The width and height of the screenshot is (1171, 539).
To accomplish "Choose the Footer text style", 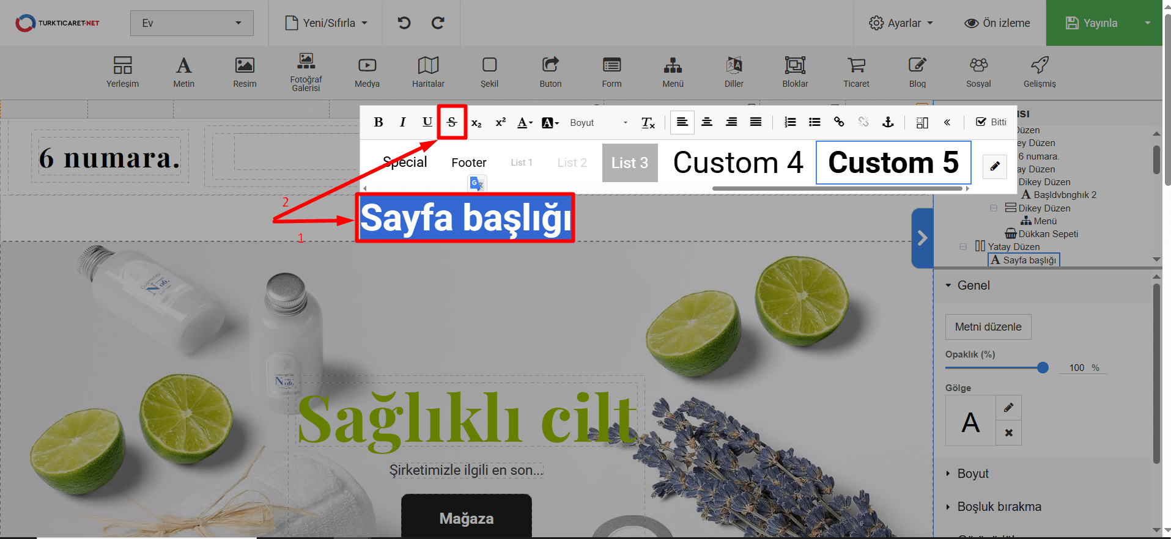I will (x=469, y=163).
